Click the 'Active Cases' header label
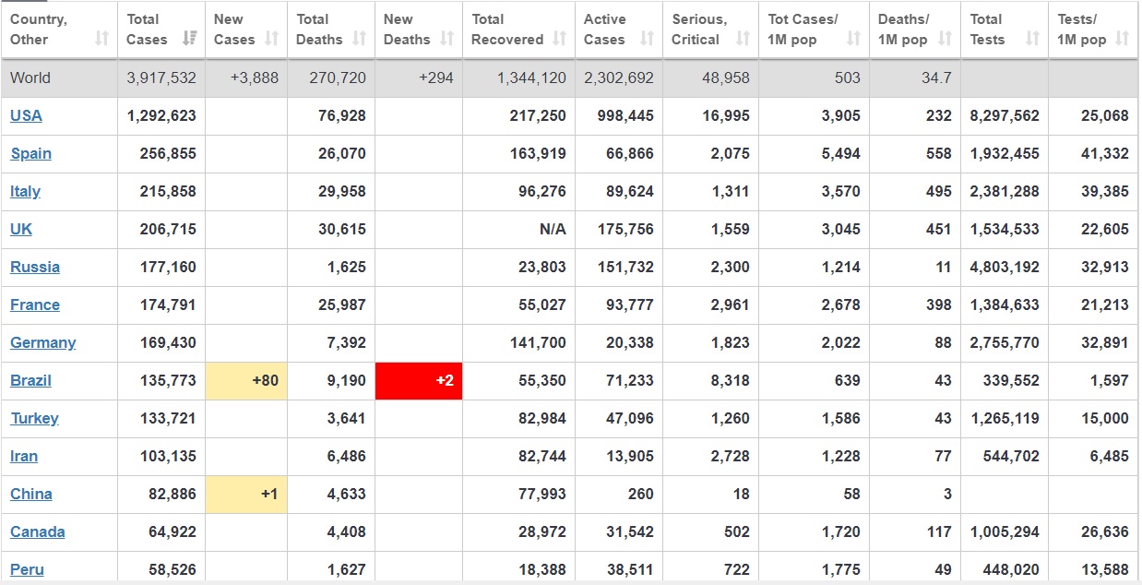This screenshot has height=585, width=1142. (x=605, y=30)
